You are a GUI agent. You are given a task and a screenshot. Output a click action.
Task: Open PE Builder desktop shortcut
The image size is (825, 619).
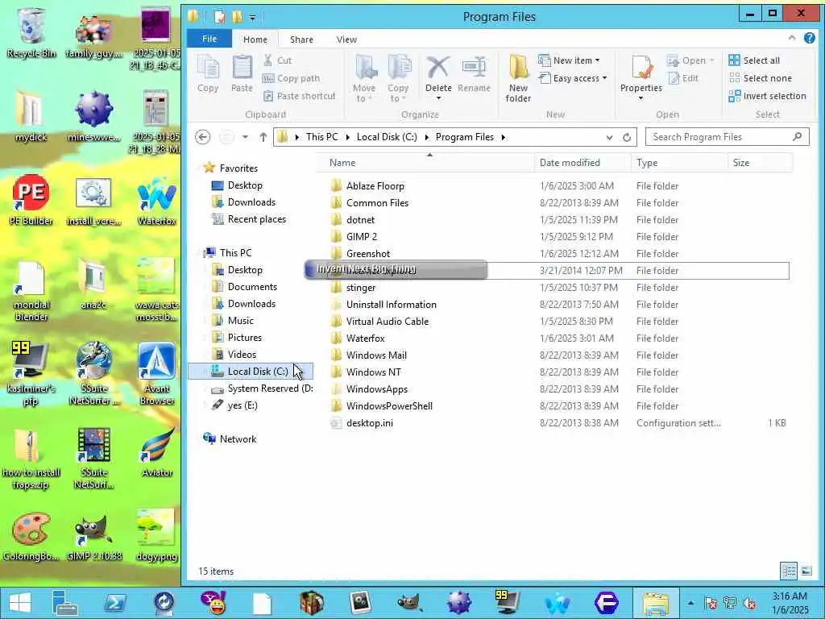point(31,200)
